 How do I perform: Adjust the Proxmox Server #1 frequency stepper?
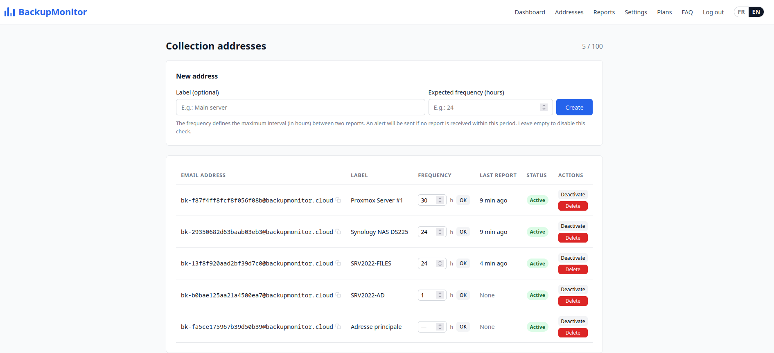pyautogui.click(x=440, y=200)
